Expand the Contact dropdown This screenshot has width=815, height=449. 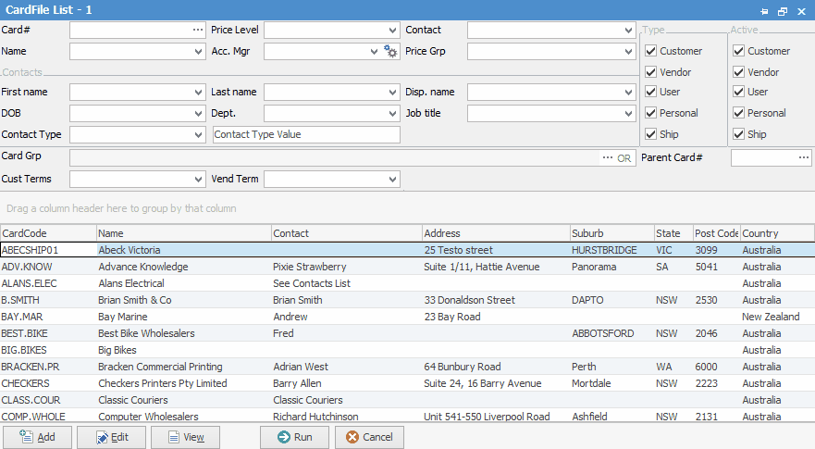[628, 31]
